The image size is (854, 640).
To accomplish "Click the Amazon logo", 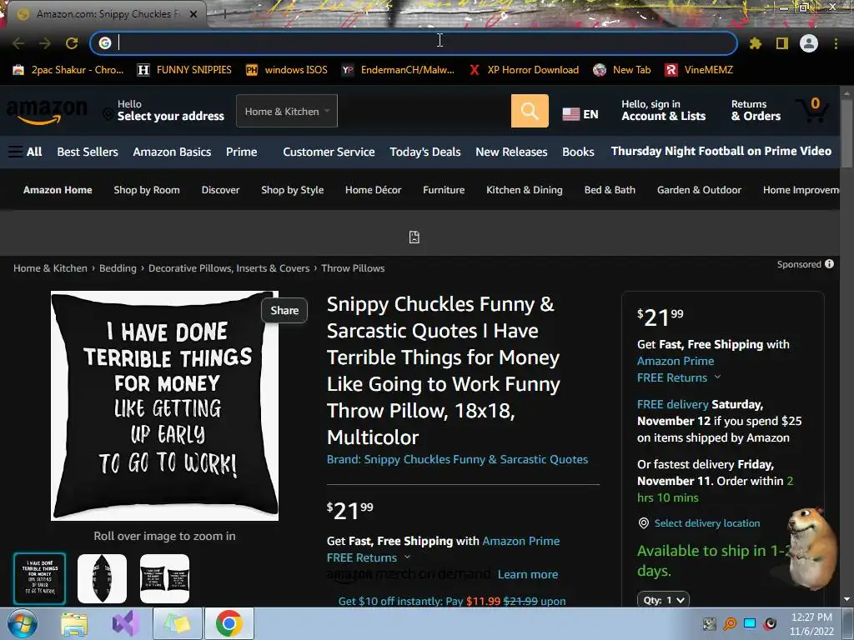I will [47, 112].
